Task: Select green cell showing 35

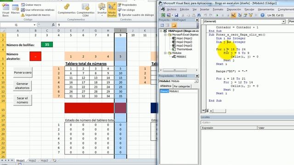Action: pyautogui.click(x=47, y=44)
